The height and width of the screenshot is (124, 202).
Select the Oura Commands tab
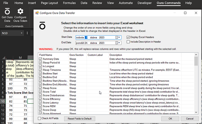(x=169, y=3)
